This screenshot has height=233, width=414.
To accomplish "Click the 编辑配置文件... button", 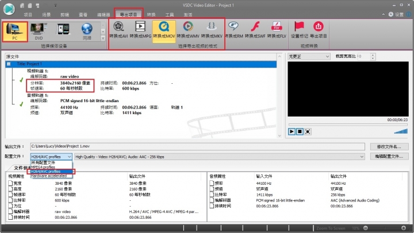I will click(389, 157).
